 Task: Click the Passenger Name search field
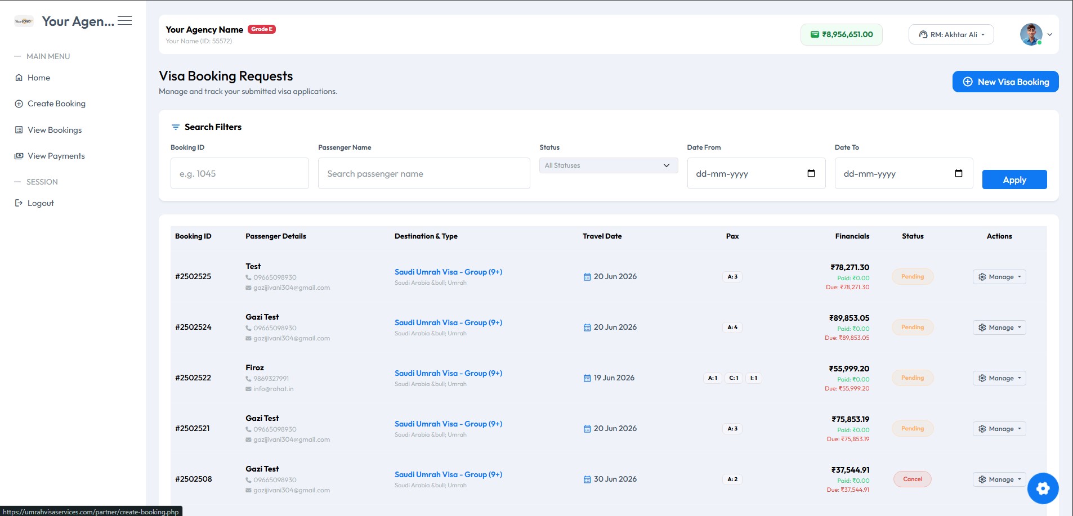(424, 173)
